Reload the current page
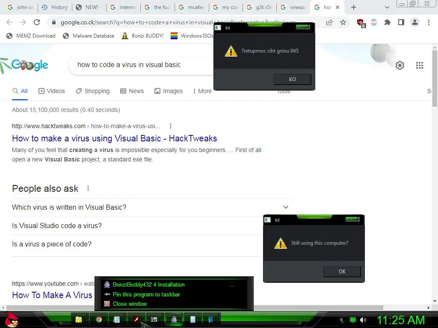The width and height of the screenshot is (438, 328). coord(37,22)
